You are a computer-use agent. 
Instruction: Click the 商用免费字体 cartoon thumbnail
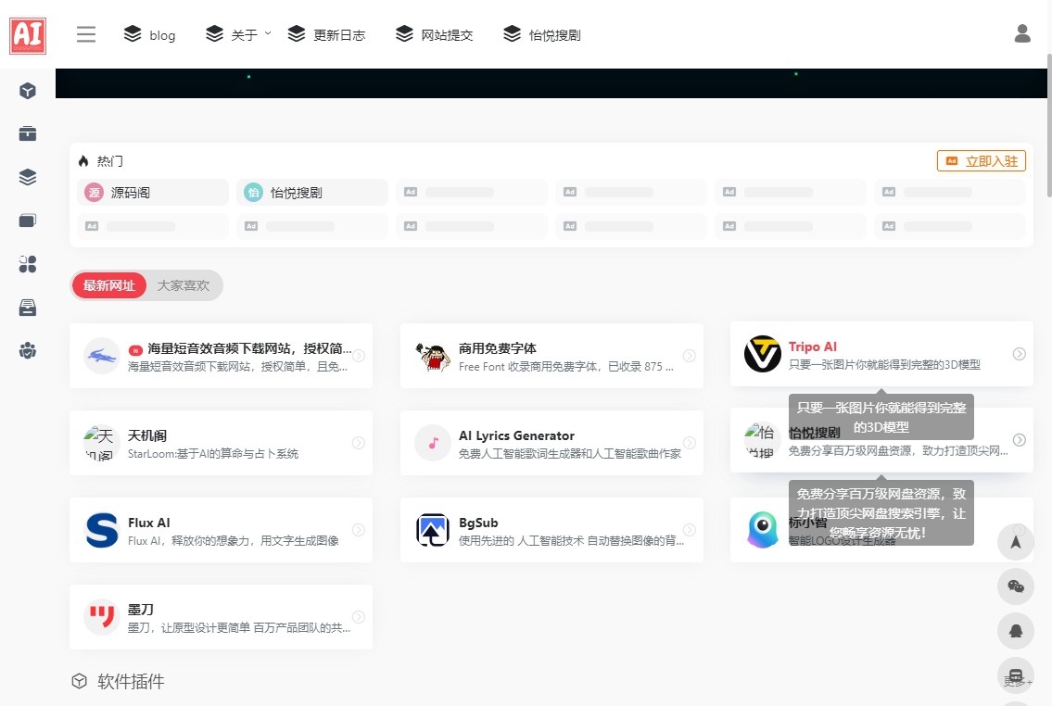tap(433, 356)
